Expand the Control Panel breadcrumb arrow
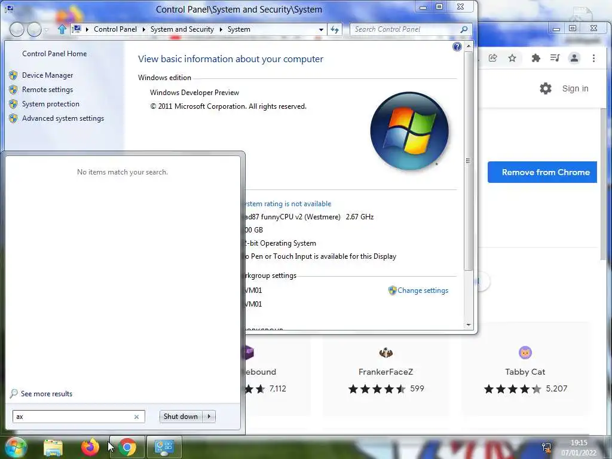This screenshot has height=459, width=612. [x=143, y=29]
